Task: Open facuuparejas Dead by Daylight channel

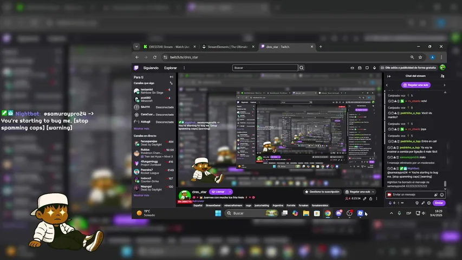Action: pos(153,143)
